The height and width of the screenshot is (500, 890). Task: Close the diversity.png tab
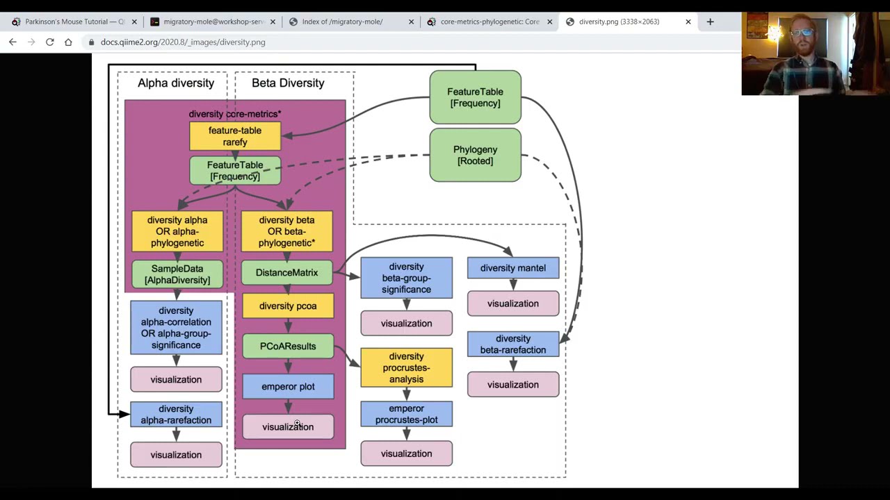click(688, 22)
